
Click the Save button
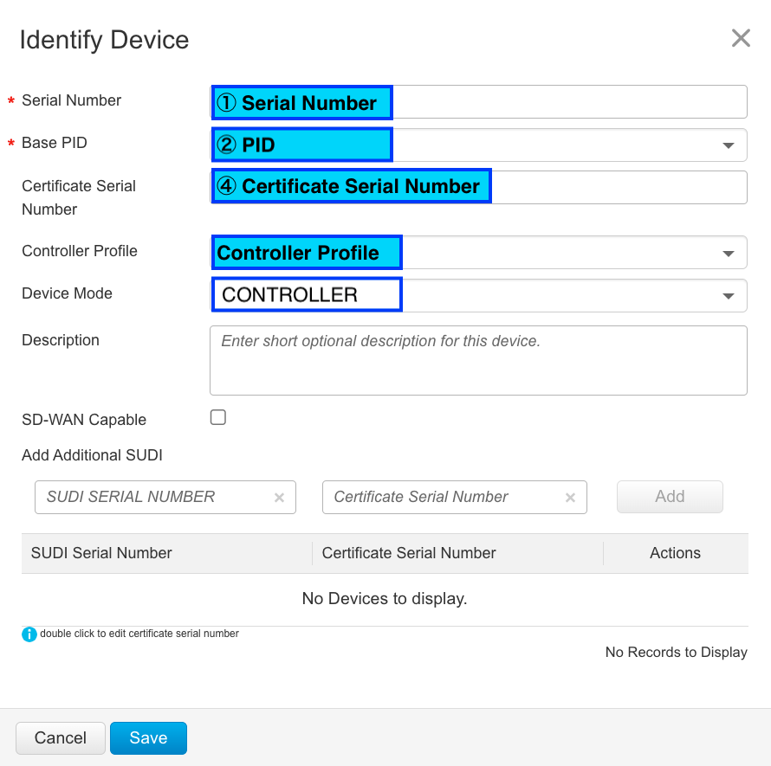coord(148,737)
